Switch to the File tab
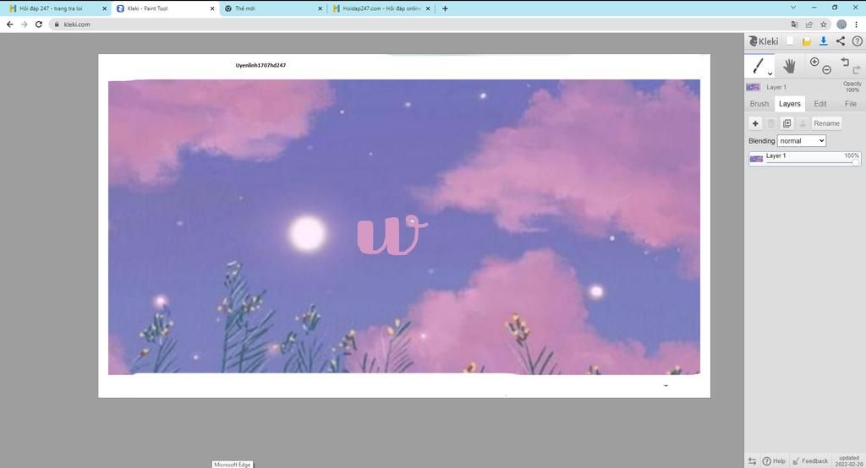The image size is (866, 468). (851, 104)
